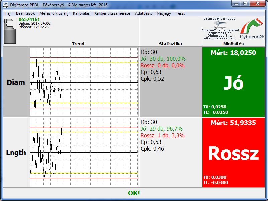Select the Lngth row label
The width and height of the screenshot is (268, 201).
tap(16, 153)
